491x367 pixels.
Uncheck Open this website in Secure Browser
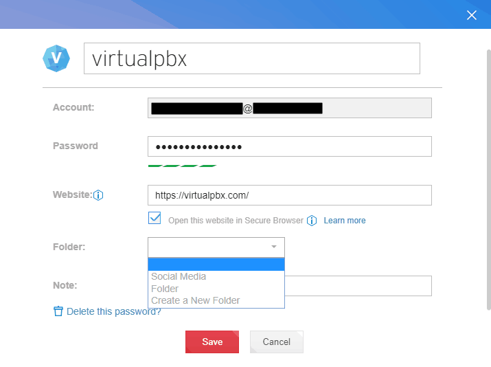click(x=155, y=218)
